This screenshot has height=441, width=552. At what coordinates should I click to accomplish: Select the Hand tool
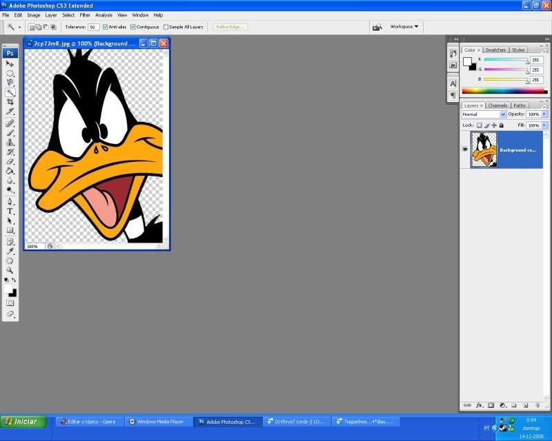[x=10, y=260]
